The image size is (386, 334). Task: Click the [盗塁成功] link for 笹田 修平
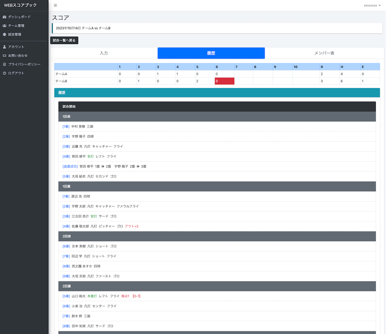pyautogui.click(x=70, y=166)
